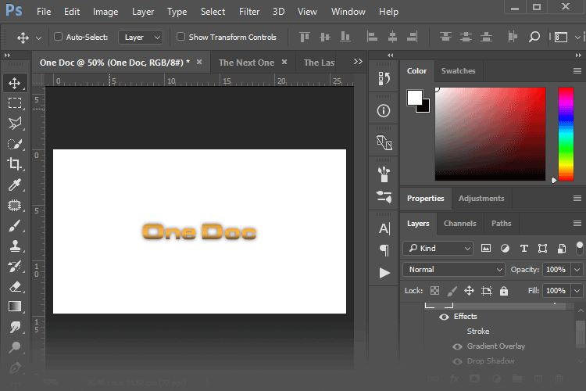Select the Clone Stamp tool
The image size is (586, 391).
[15, 246]
